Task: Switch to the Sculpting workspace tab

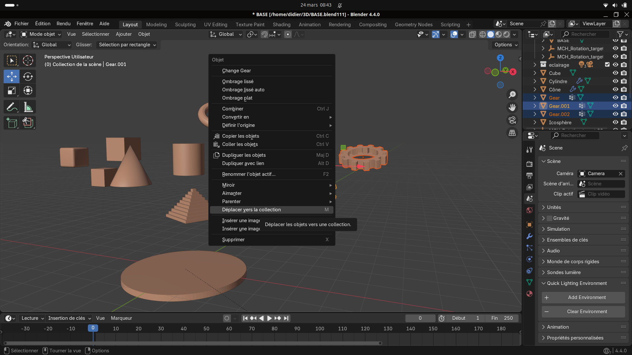Action: tap(185, 25)
